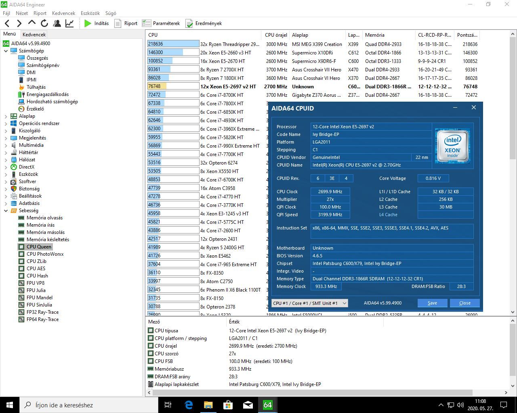Click the L4 Cache link label
The width and height of the screenshot is (517, 413).
click(388, 215)
